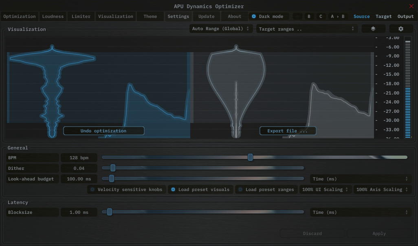This screenshot has height=246, width=418.
Task: Expand the Target ranges dropdown
Action: pyautogui.click(x=306, y=29)
